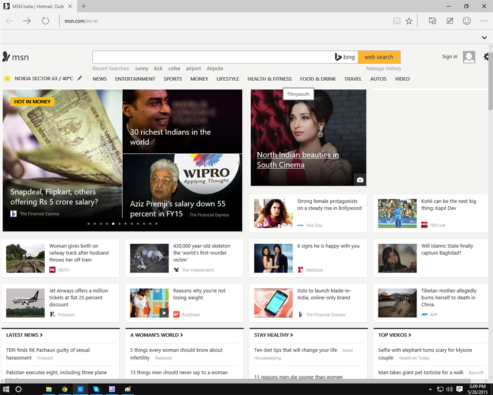The height and width of the screenshot is (395, 493).
Task: Open Reading view from the address bar
Action: point(396,21)
